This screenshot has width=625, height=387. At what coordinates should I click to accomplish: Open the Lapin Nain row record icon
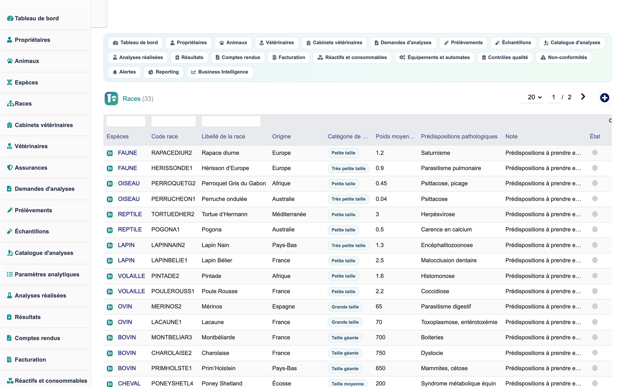[110, 246]
